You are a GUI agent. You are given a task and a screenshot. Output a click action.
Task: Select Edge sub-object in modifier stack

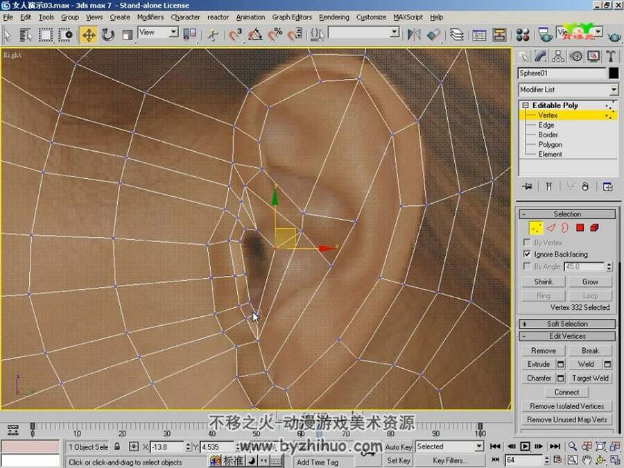(x=546, y=125)
